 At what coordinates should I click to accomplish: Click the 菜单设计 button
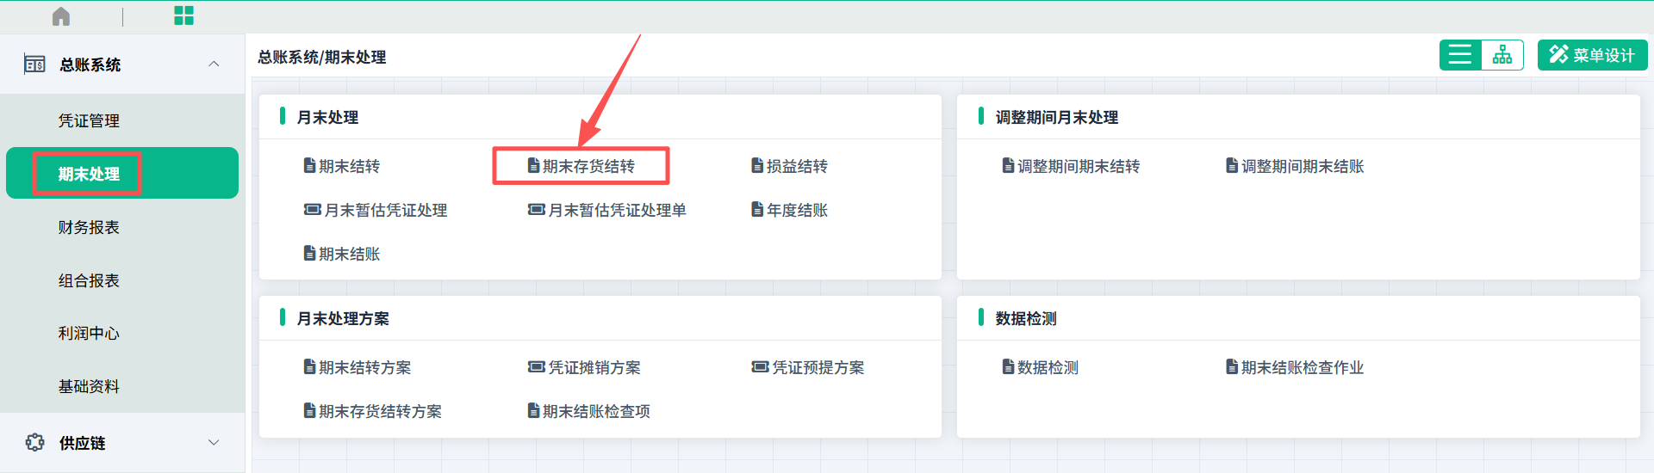coord(1592,55)
